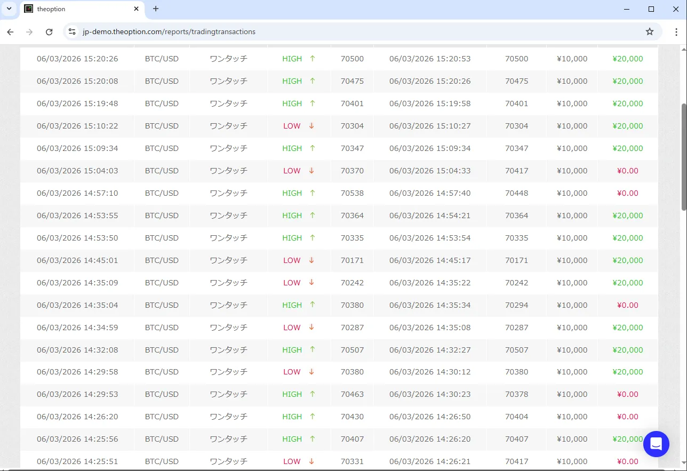Screen dimensions: 687x471
Task: Click the page vertical scrollbar thumb
Action: pyautogui.click(x=684, y=157)
